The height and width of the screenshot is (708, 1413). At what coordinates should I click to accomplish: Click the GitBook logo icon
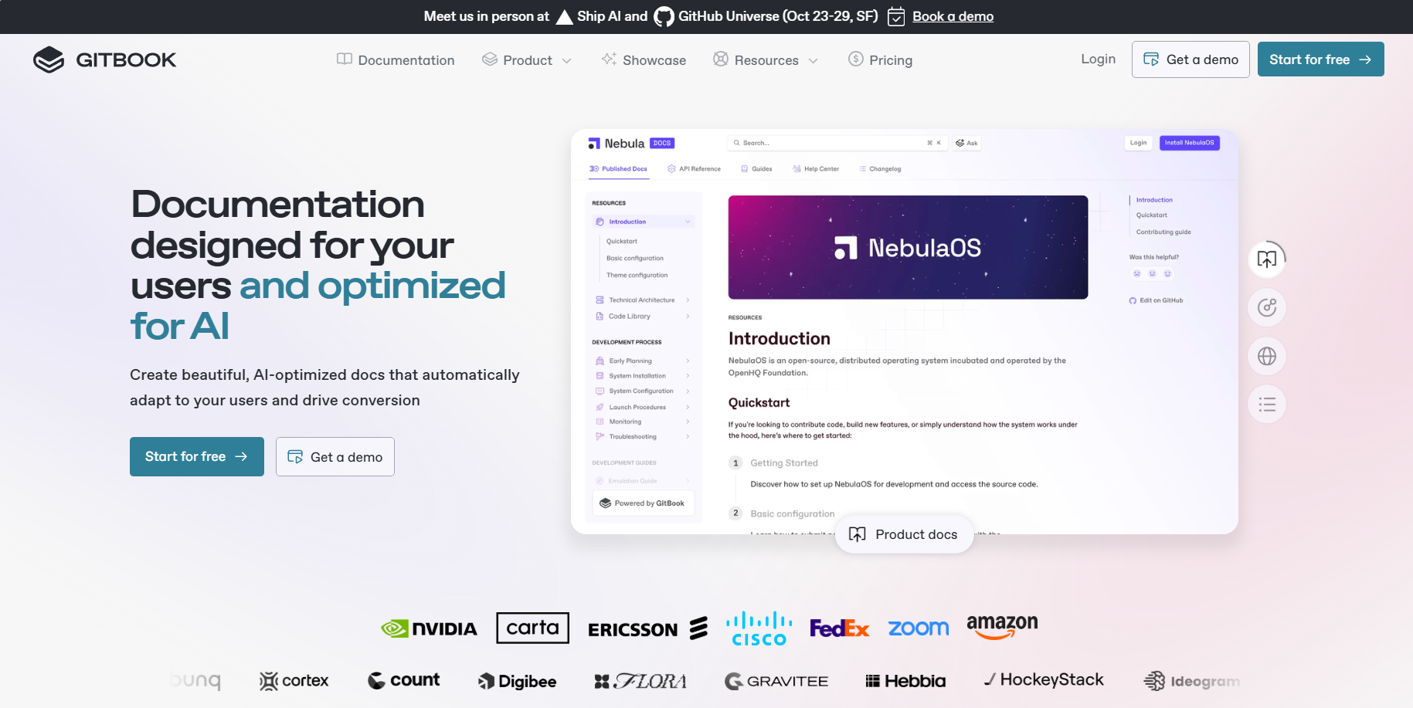[x=49, y=59]
